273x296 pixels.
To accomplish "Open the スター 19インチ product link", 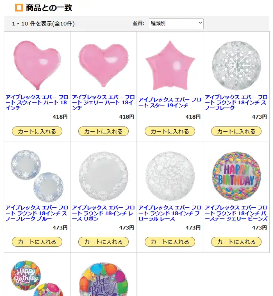I will (x=170, y=103).
